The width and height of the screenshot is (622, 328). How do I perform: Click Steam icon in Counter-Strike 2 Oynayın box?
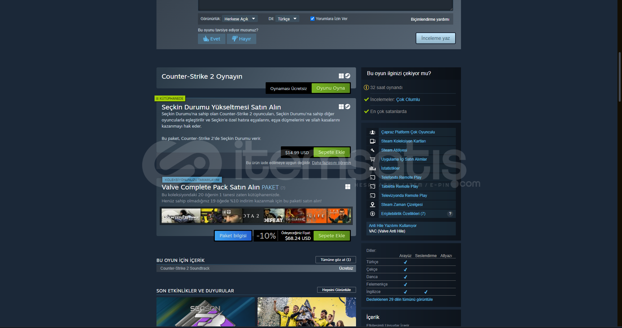[348, 76]
